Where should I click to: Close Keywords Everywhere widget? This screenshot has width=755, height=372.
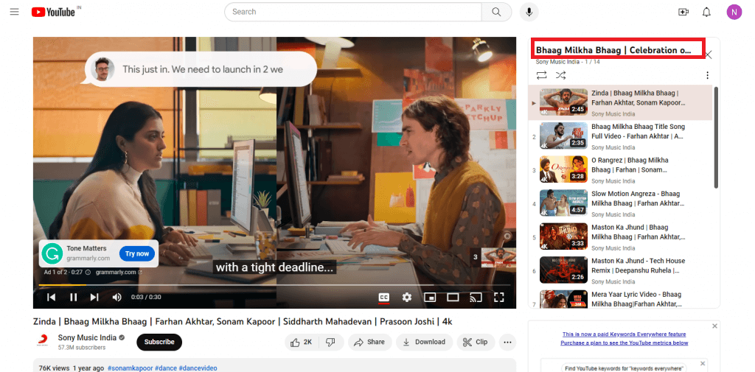(714, 326)
